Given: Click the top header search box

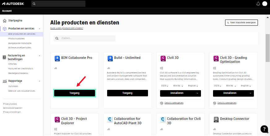Looking at the screenshot, I should 59,4.
